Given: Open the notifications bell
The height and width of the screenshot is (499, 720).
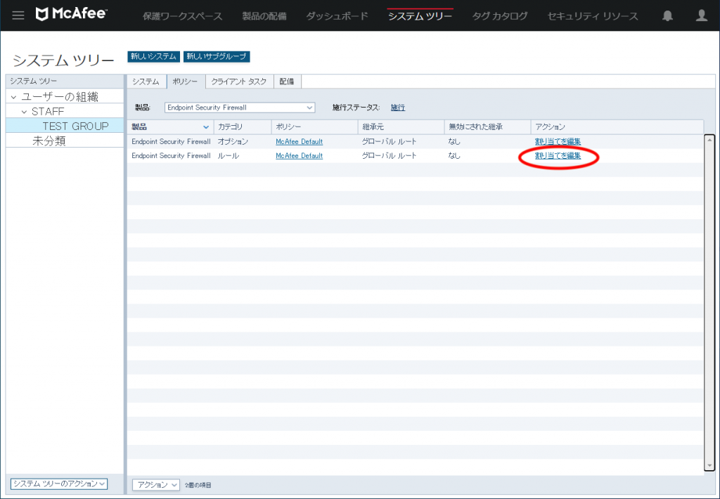Looking at the screenshot, I should point(667,15).
